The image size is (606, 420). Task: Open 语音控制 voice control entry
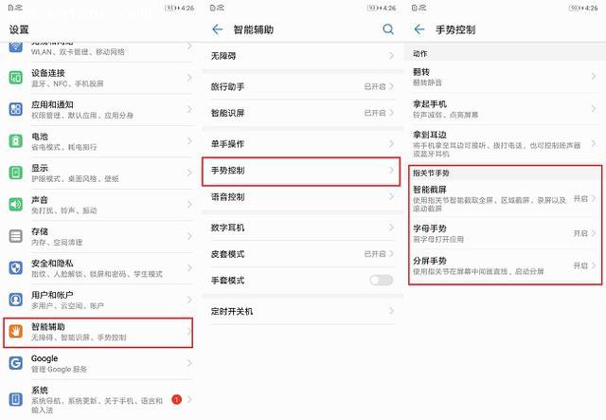point(303,197)
